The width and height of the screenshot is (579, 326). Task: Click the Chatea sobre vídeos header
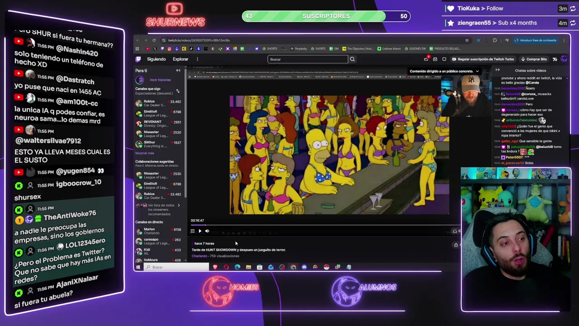pyautogui.click(x=530, y=71)
